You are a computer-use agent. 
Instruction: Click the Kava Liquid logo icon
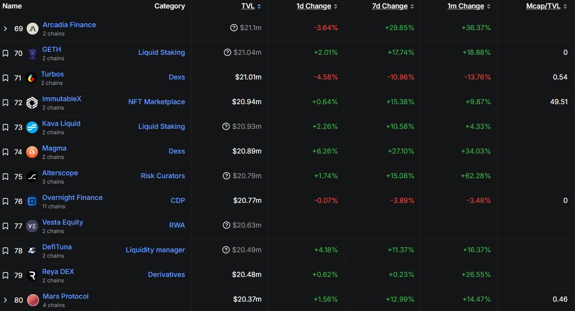coord(32,127)
